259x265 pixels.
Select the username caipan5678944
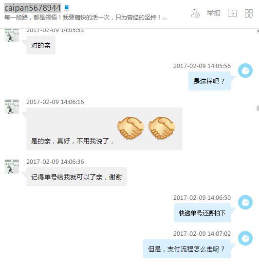32,8
